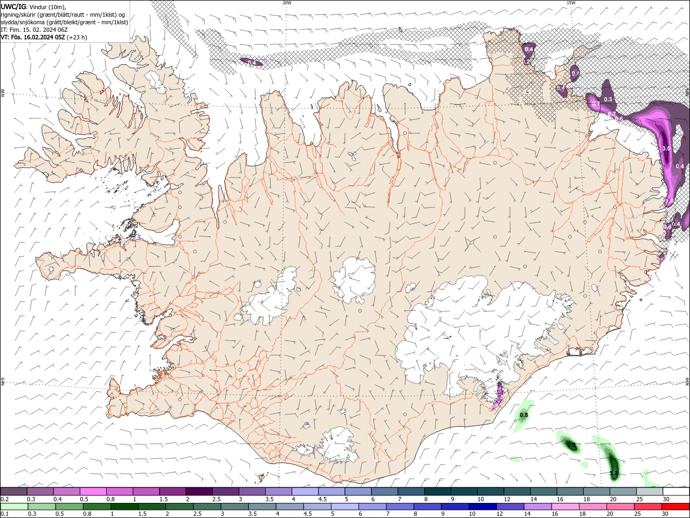Click lower legend swatch labeled 3
The height and width of the screenshot is (518, 690).
click(x=234, y=507)
